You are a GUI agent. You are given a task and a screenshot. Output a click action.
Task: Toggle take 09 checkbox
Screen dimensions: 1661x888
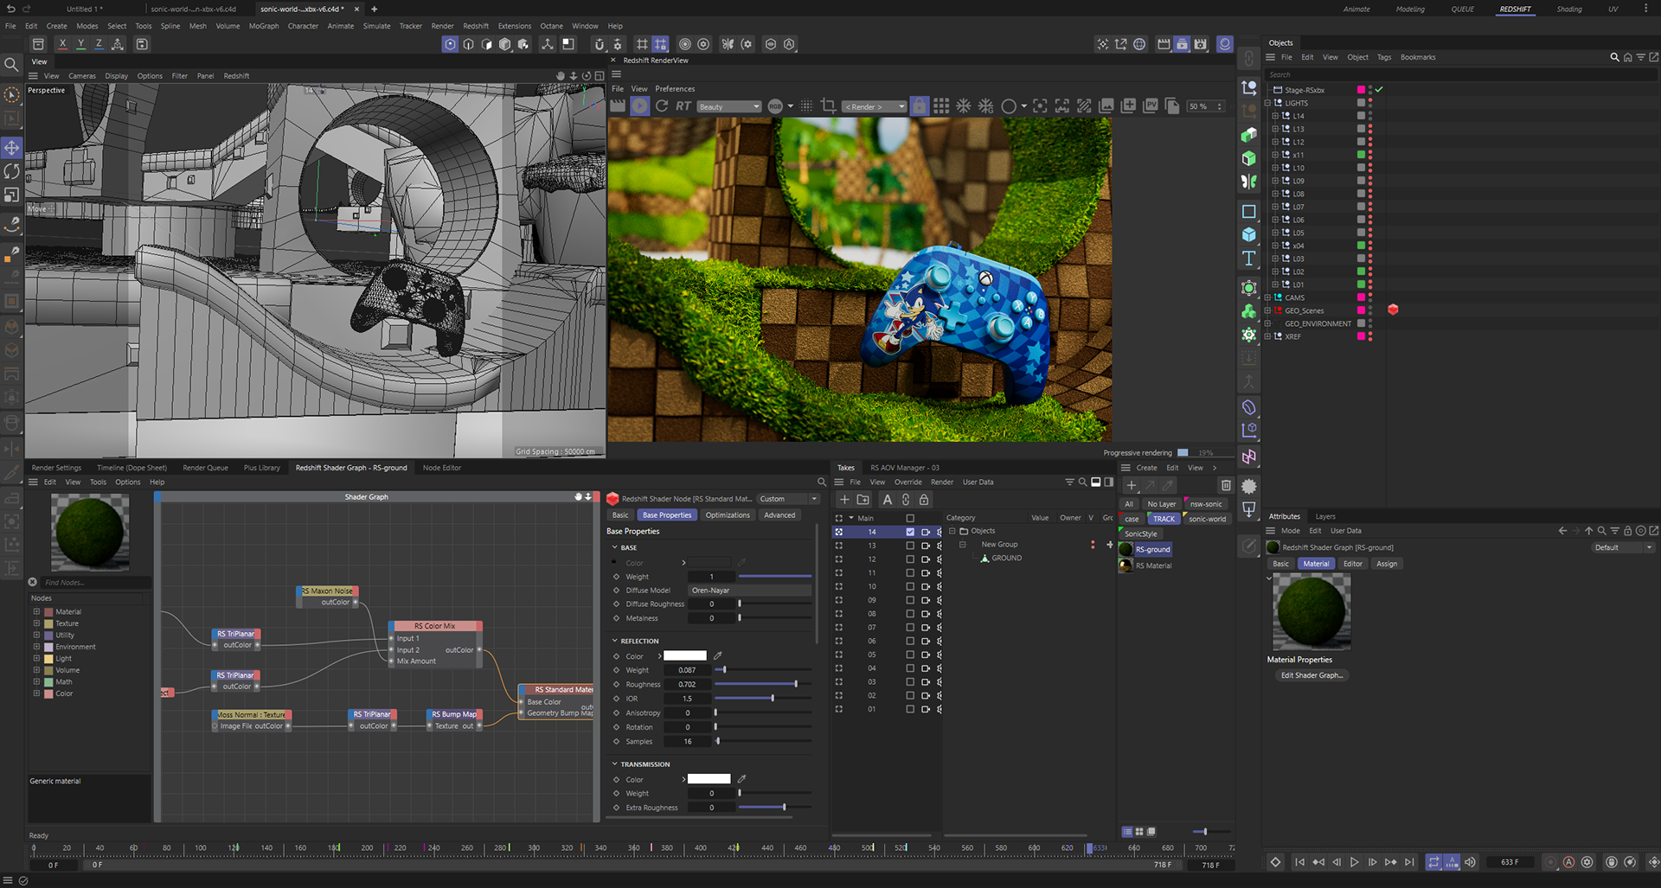coord(910,600)
